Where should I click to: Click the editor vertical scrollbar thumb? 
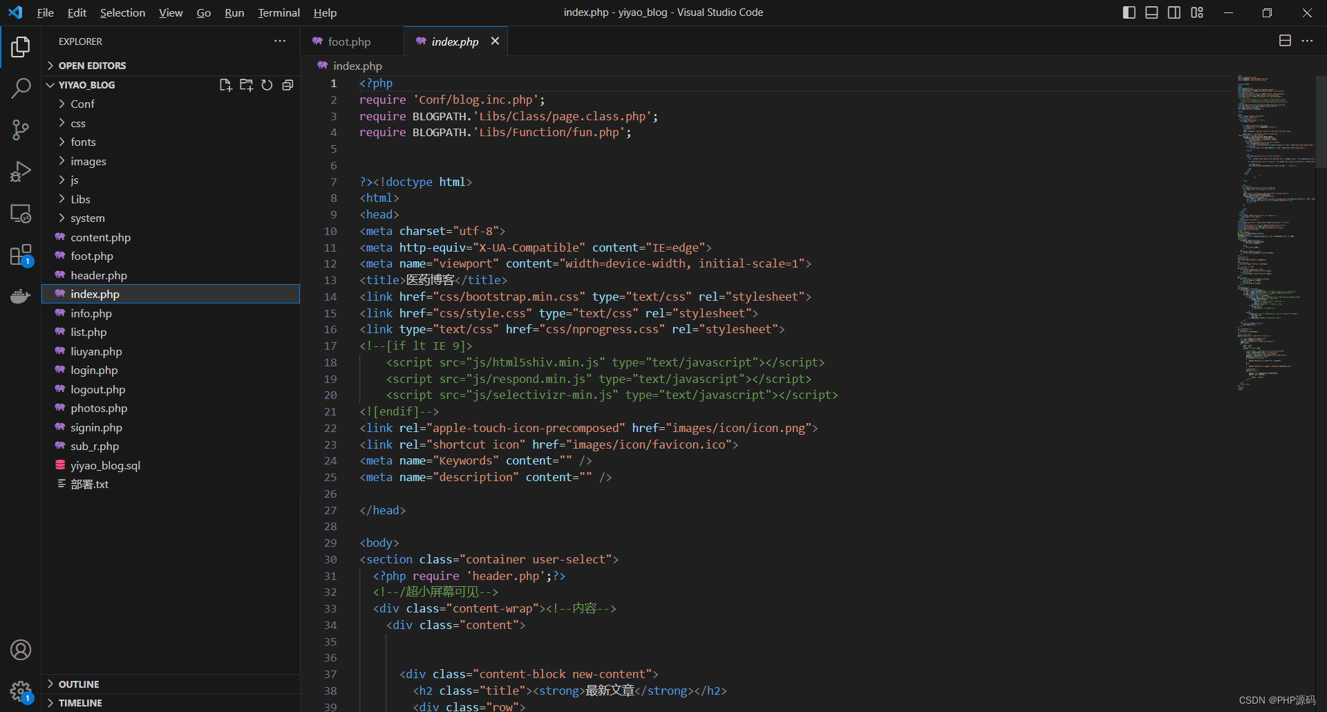point(1321,121)
